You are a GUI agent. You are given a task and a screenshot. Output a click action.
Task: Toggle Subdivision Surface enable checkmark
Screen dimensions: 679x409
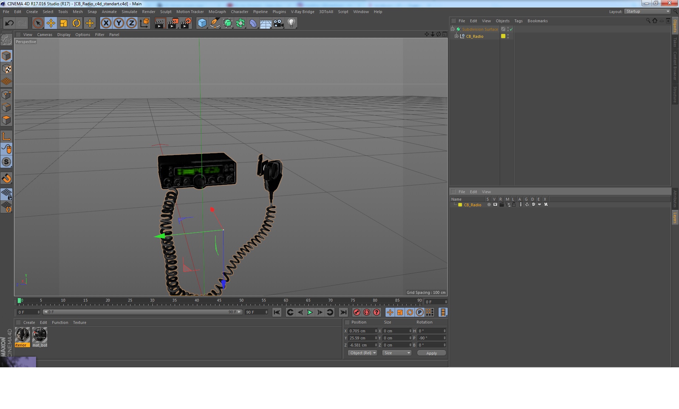(511, 29)
